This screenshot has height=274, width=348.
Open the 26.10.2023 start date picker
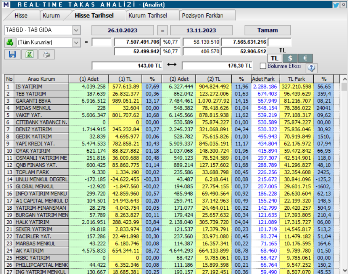point(122,30)
